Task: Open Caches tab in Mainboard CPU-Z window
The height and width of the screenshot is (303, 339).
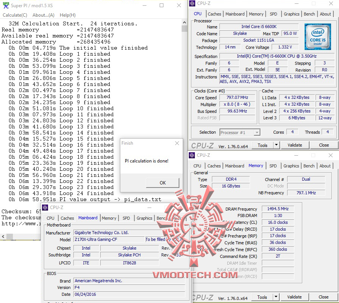Action: 67,219
